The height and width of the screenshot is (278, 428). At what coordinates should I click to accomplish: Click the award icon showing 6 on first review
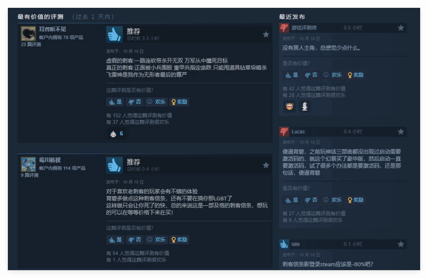point(117,134)
